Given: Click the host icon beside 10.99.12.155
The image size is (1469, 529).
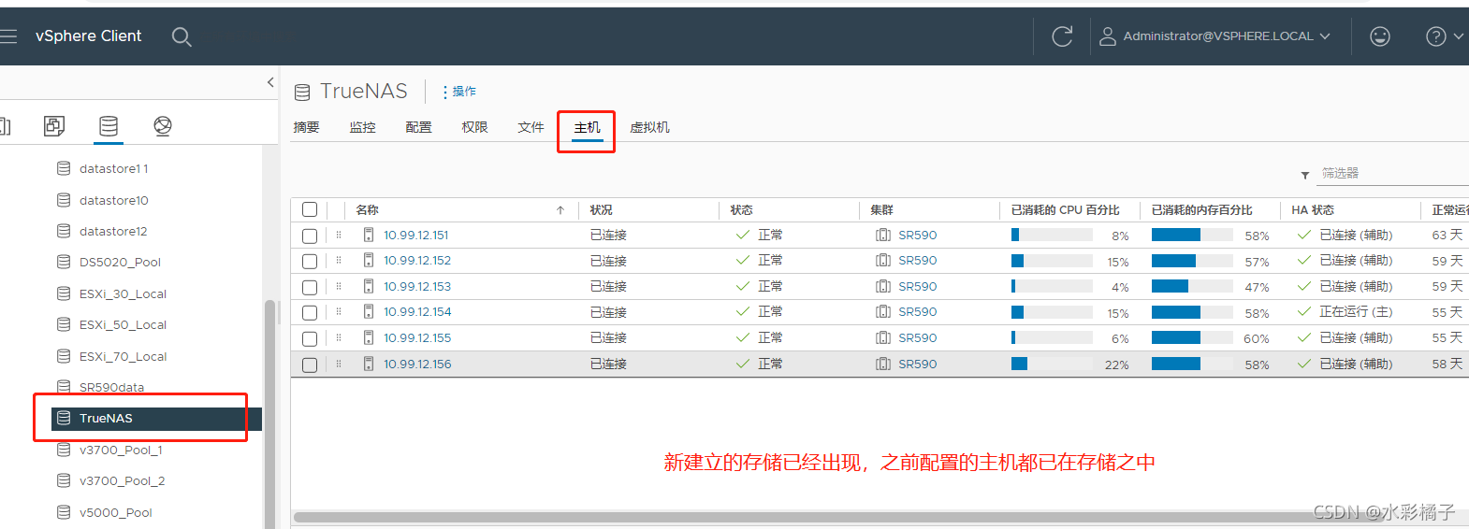Looking at the screenshot, I should point(369,337).
